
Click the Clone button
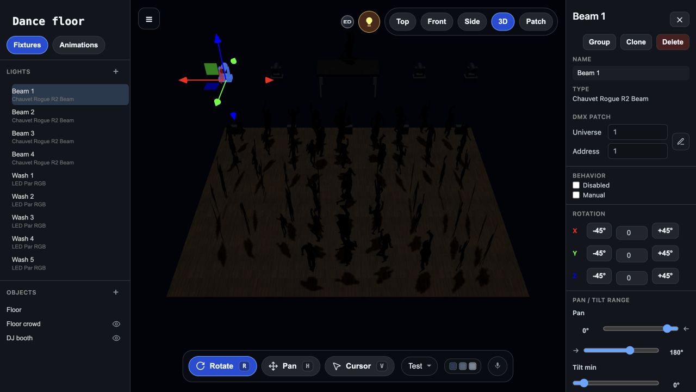tap(636, 42)
